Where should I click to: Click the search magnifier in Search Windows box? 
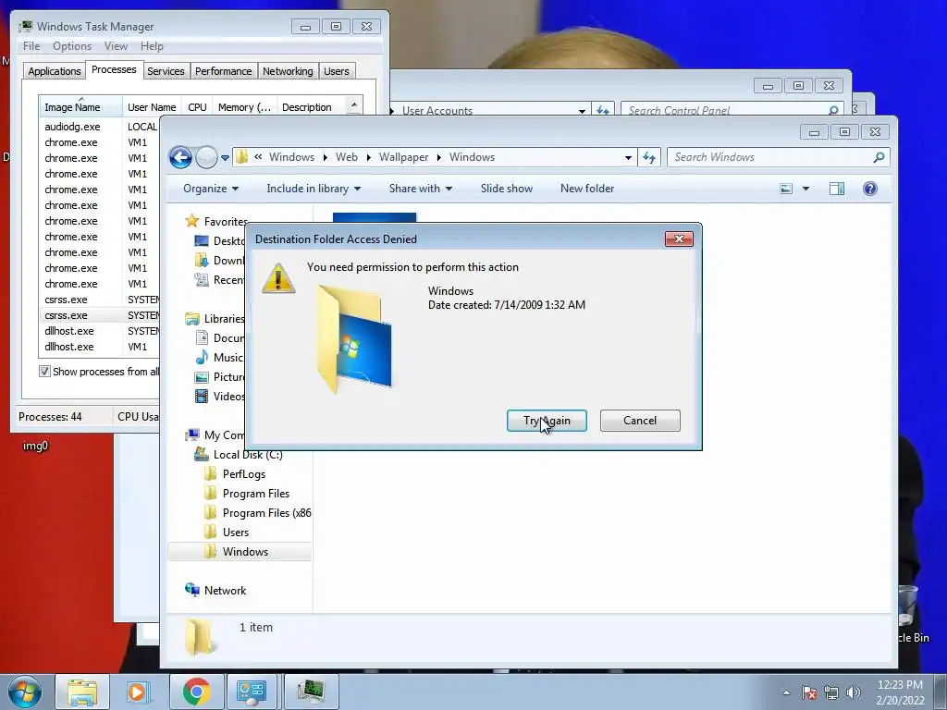click(879, 157)
